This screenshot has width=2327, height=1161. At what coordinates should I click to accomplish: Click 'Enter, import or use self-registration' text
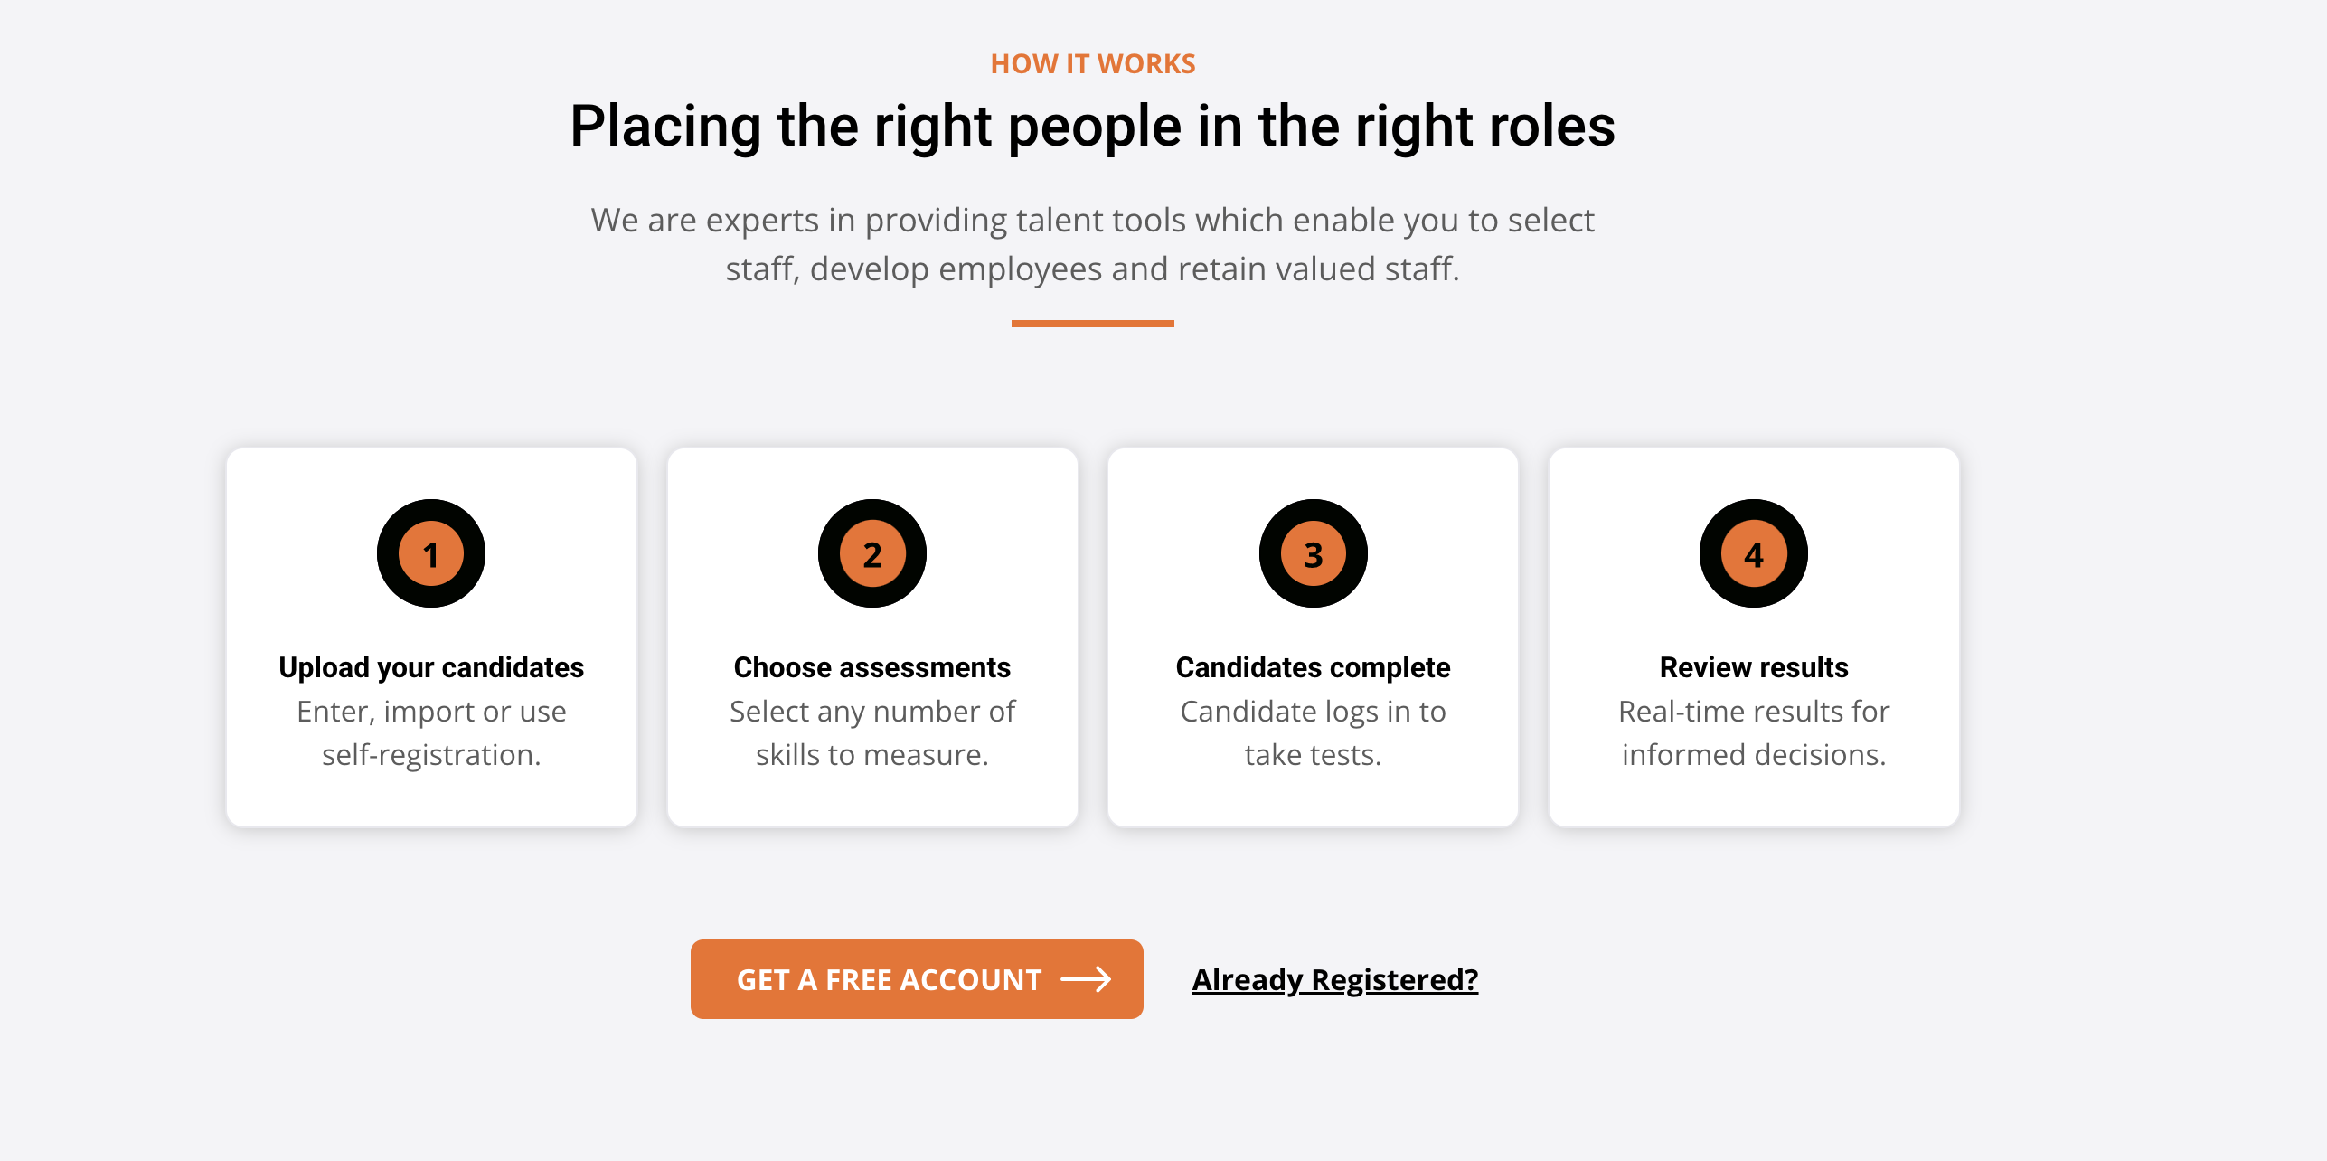point(431,732)
